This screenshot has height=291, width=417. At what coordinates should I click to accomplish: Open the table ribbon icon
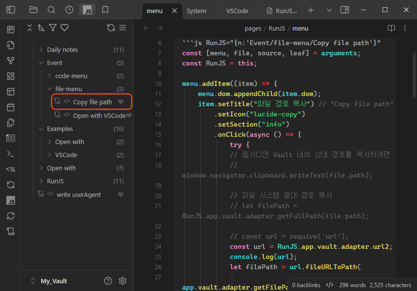[11, 138]
